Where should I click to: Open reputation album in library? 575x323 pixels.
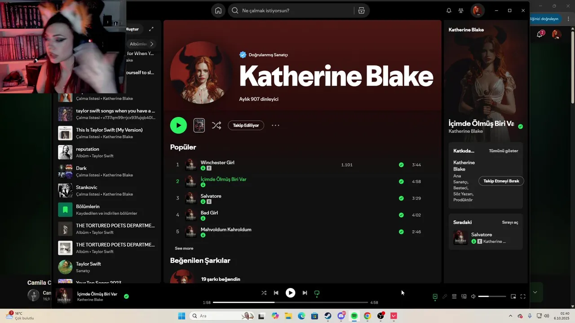coord(107,152)
